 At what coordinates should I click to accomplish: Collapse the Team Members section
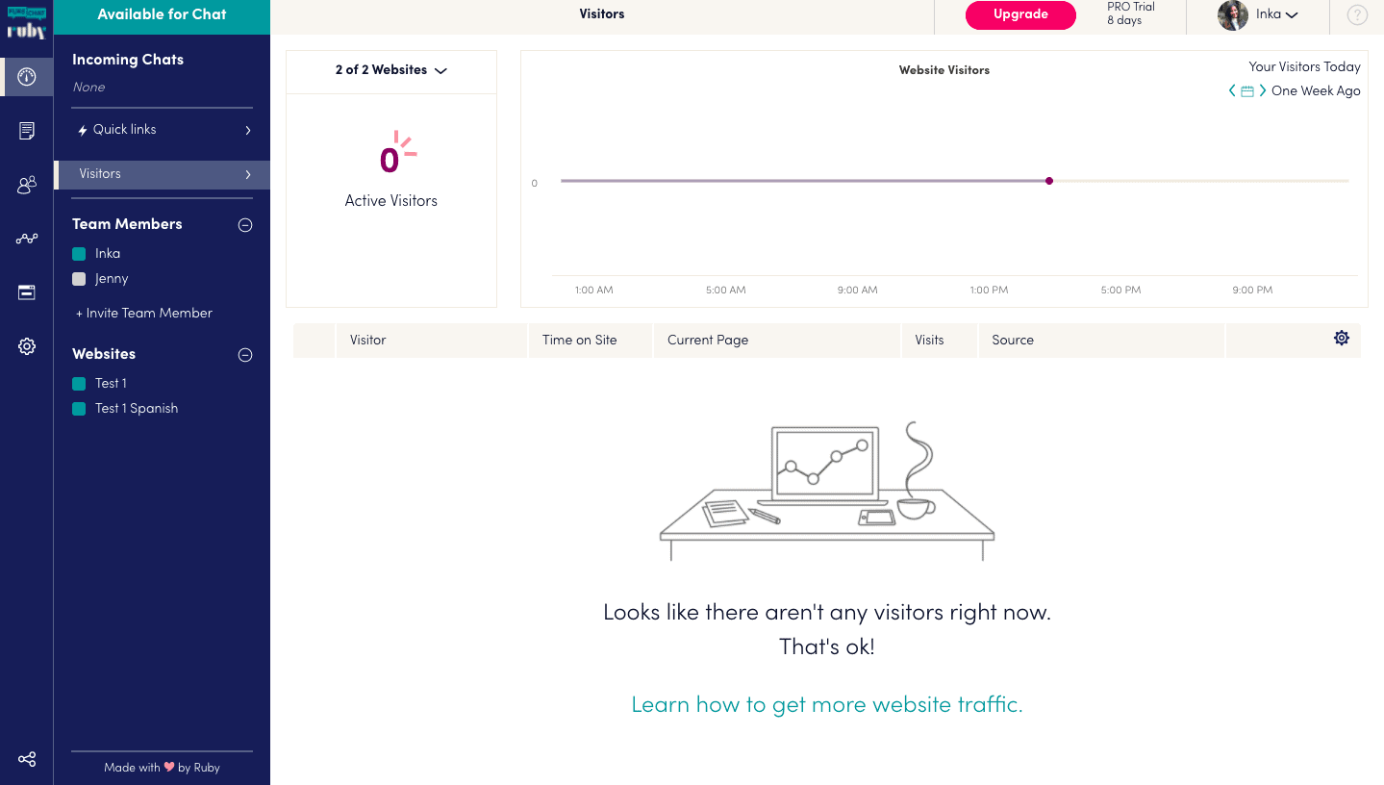(245, 224)
